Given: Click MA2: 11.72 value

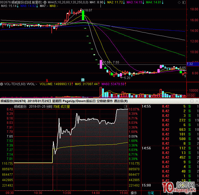Looking at the screenshot, I should tap(115, 2).
